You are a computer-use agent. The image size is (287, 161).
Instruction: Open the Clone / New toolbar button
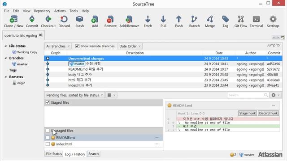coord(14,21)
